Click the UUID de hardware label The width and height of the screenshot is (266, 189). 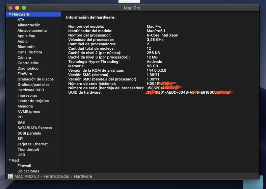point(85,92)
